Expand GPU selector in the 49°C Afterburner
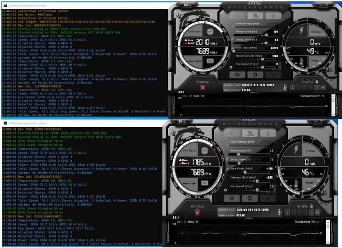 (x=285, y=87)
